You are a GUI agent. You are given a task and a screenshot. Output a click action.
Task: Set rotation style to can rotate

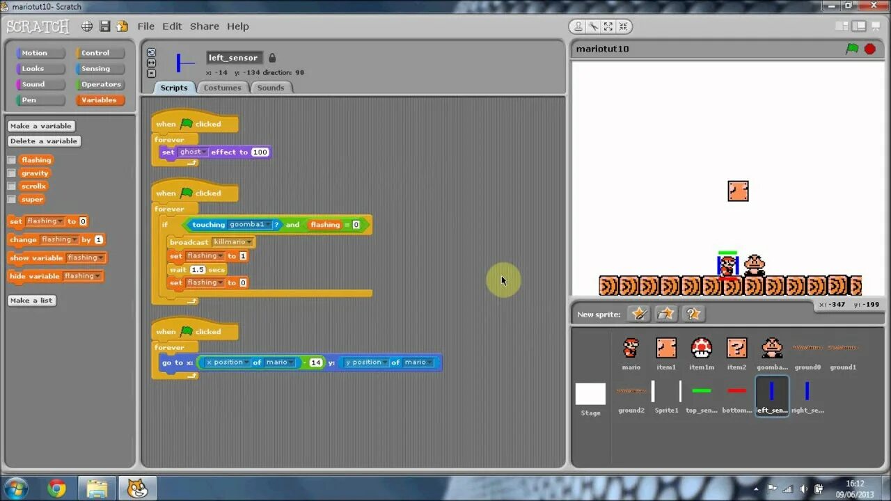coord(151,52)
